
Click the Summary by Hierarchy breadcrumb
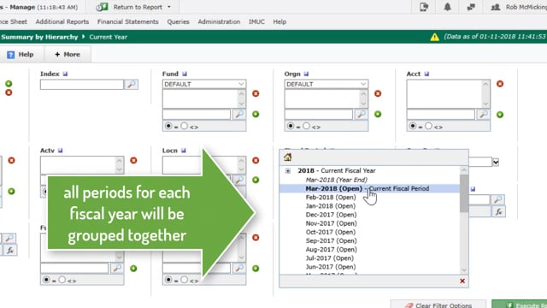[39, 37]
